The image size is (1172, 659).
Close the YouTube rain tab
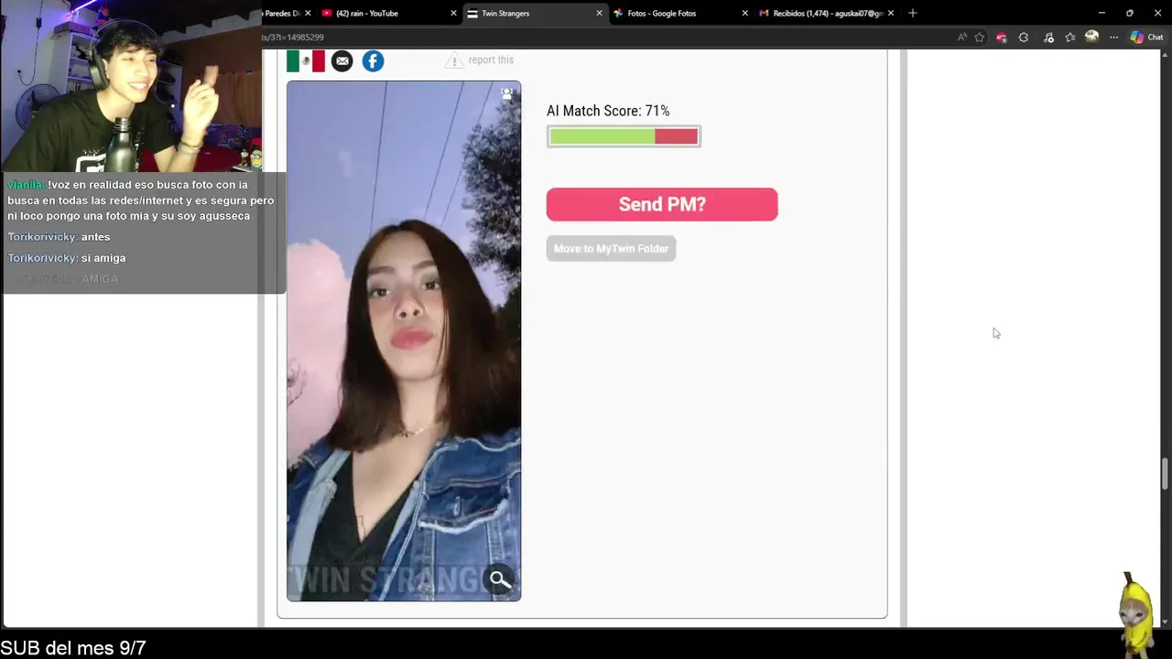coord(453,13)
